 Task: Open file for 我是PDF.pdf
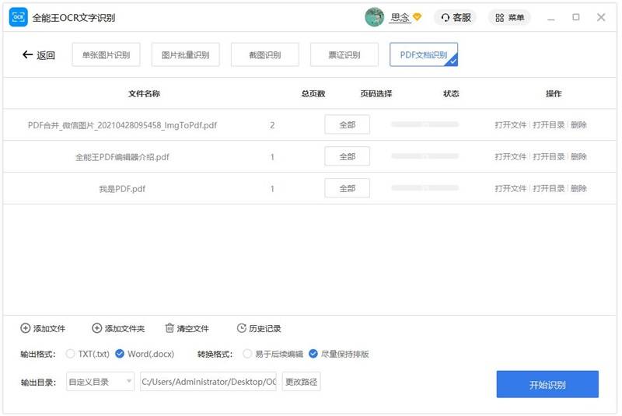[511, 188]
